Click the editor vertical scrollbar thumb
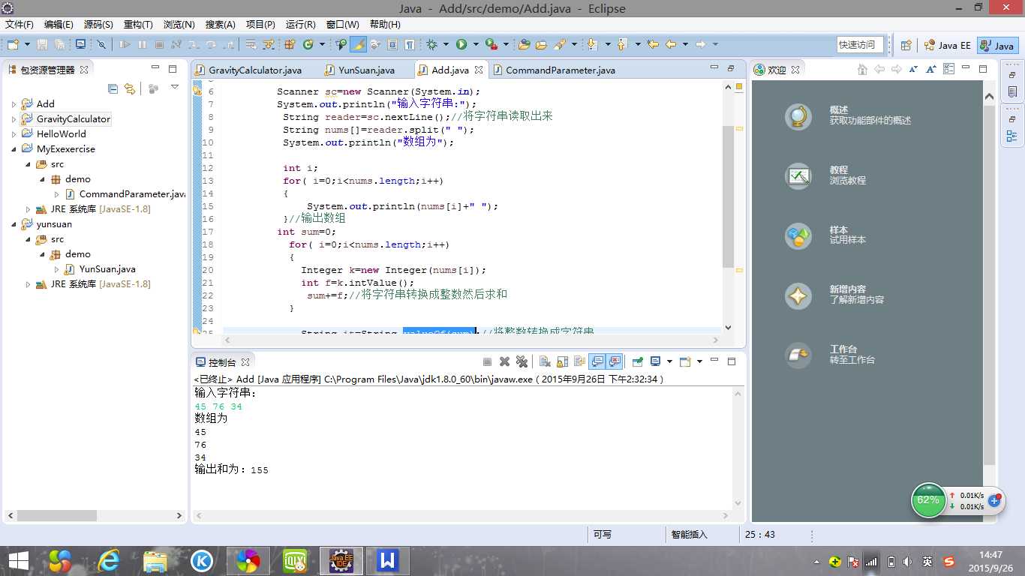The width and height of the screenshot is (1025, 576). pyautogui.click(x=727, y=196)
